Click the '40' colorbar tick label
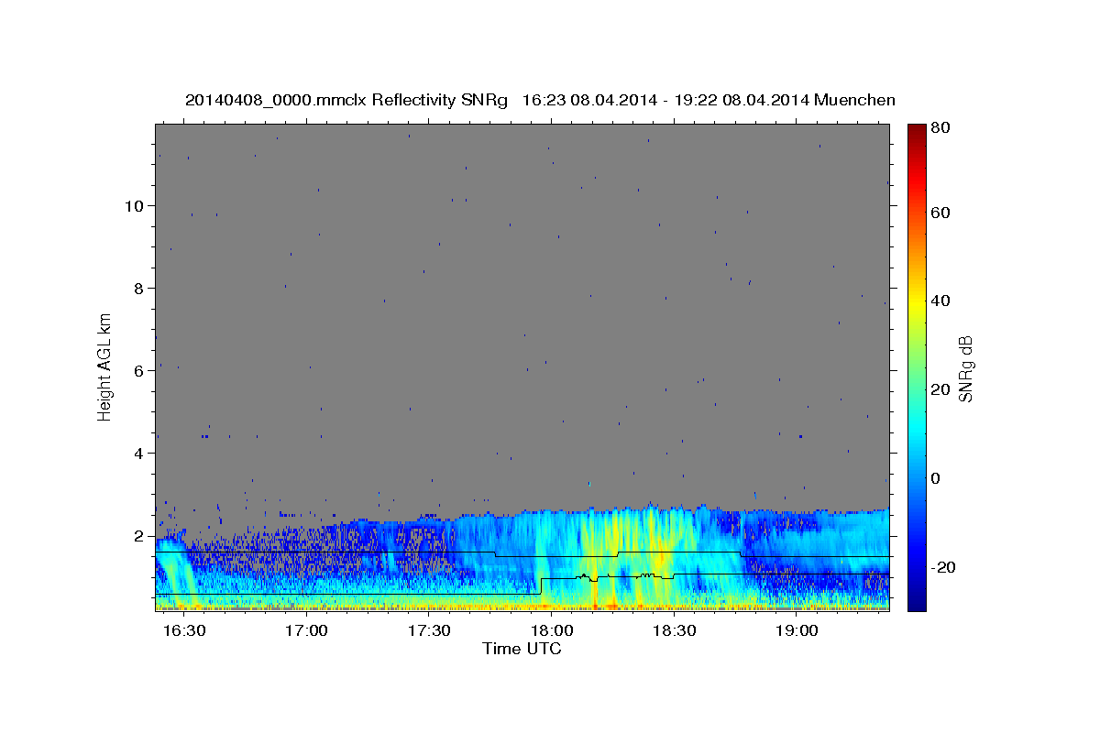1100x733 pixels. click(x=940, y=301)
